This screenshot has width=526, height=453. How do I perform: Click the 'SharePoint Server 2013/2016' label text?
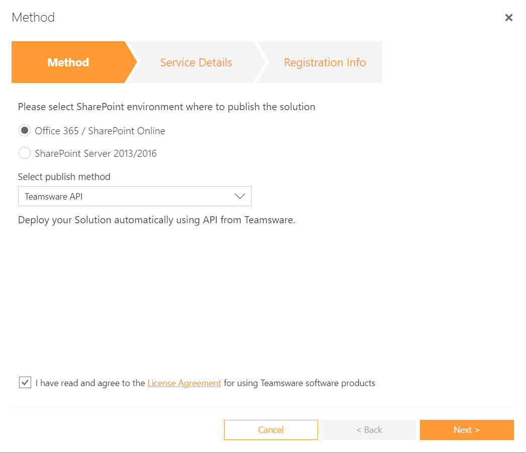click(95, 153)
